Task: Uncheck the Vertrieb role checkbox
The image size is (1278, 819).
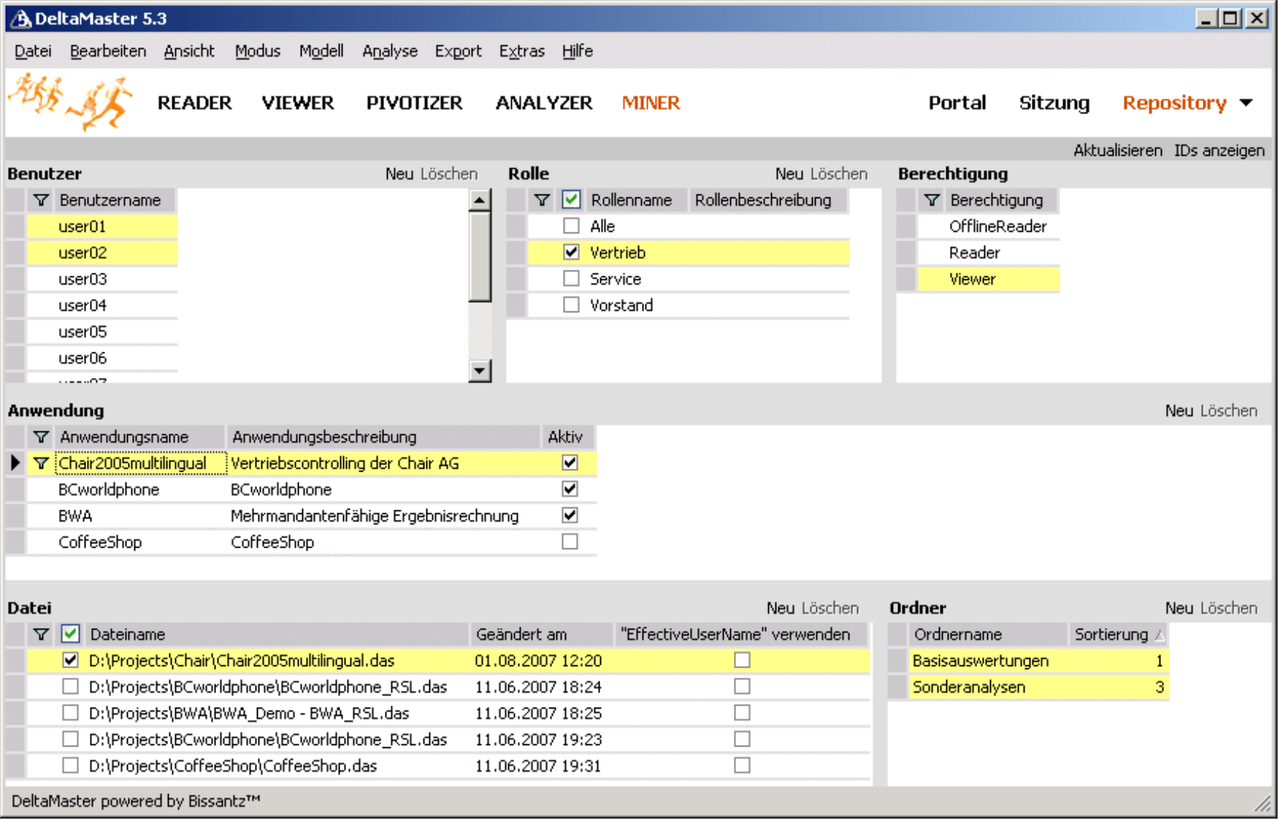Action: point(572,252)
